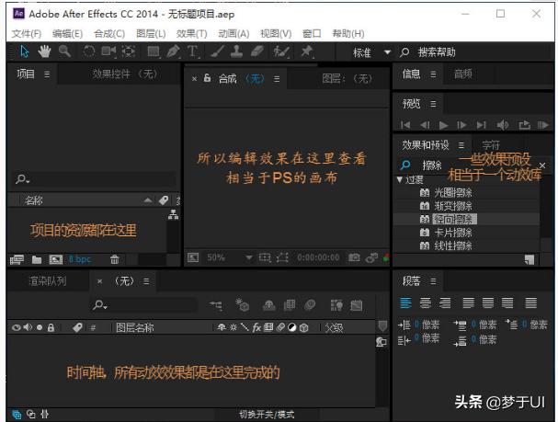This screenshot has width=558, height=422.
Task: Open the 合成 panel menu
Action: click(x=277, y=79)
